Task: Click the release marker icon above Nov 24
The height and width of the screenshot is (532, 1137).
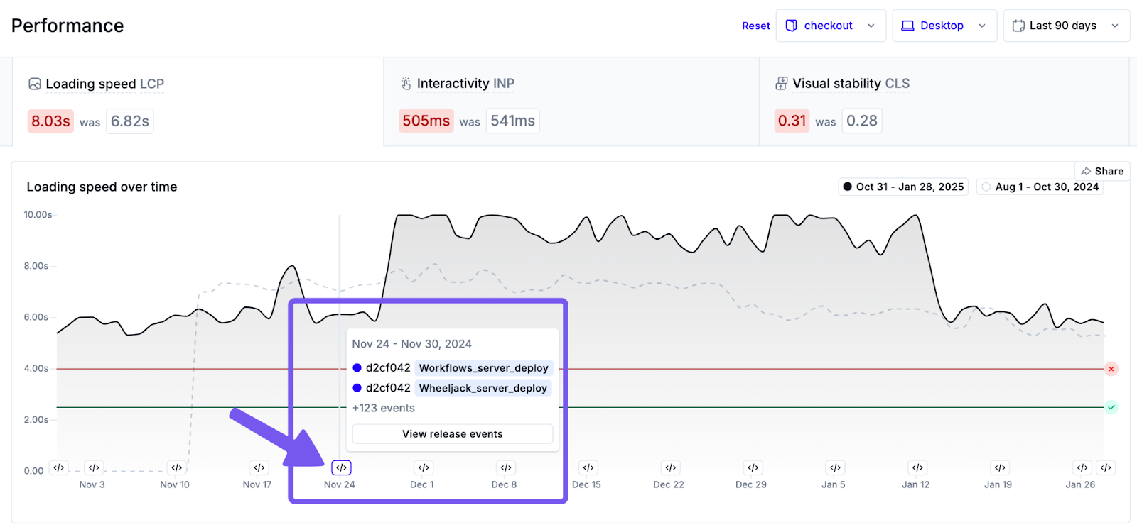Action: click(341, 467)
